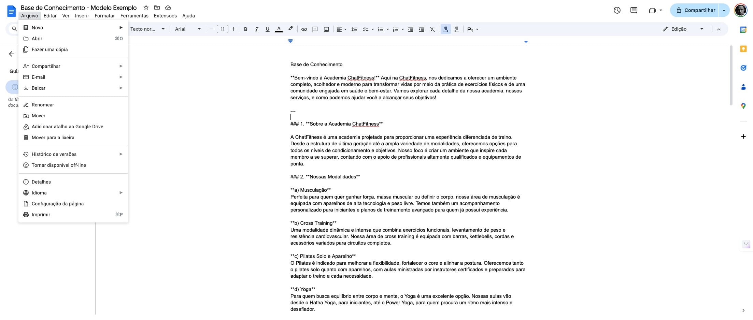Toggle underline formatting

[x=267, y=29]
